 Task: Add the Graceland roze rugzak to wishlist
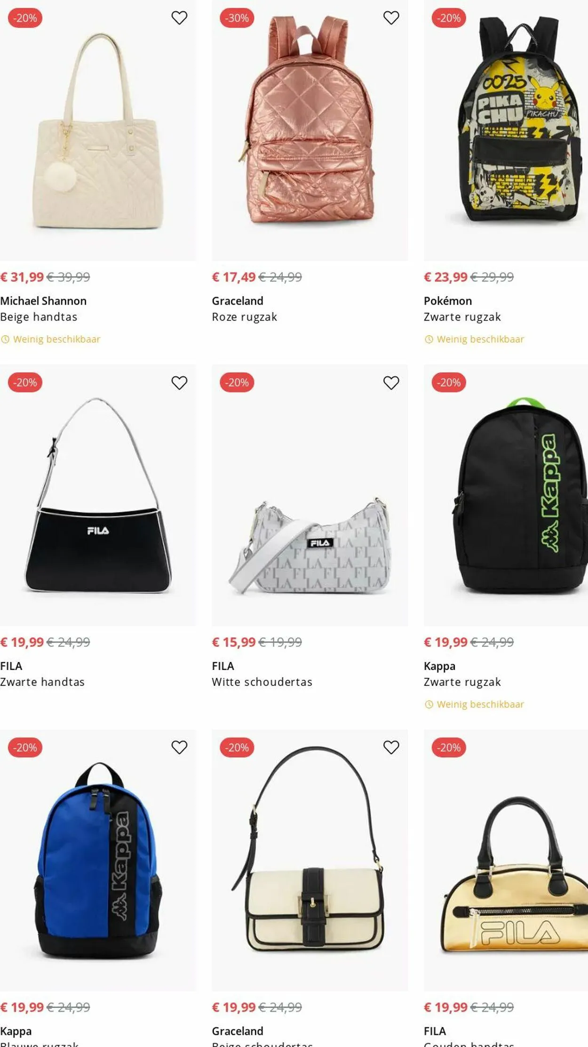click(391, 18)
